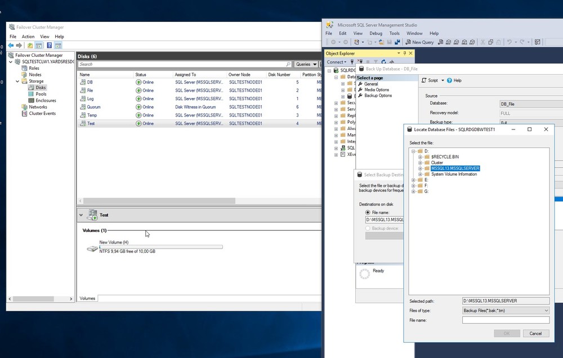The height and width of the screenshot is (358, 563).
Task: Open the Tools menu in Management Studio
Action: [394, 33]
